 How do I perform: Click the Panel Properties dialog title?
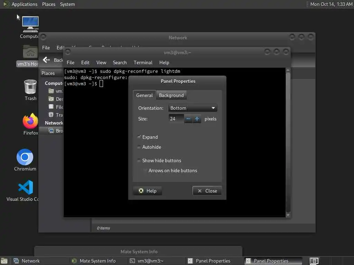coord(178,81)
